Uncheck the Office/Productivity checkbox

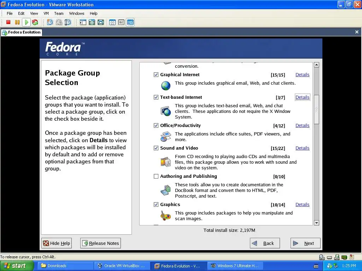(156, 125)
